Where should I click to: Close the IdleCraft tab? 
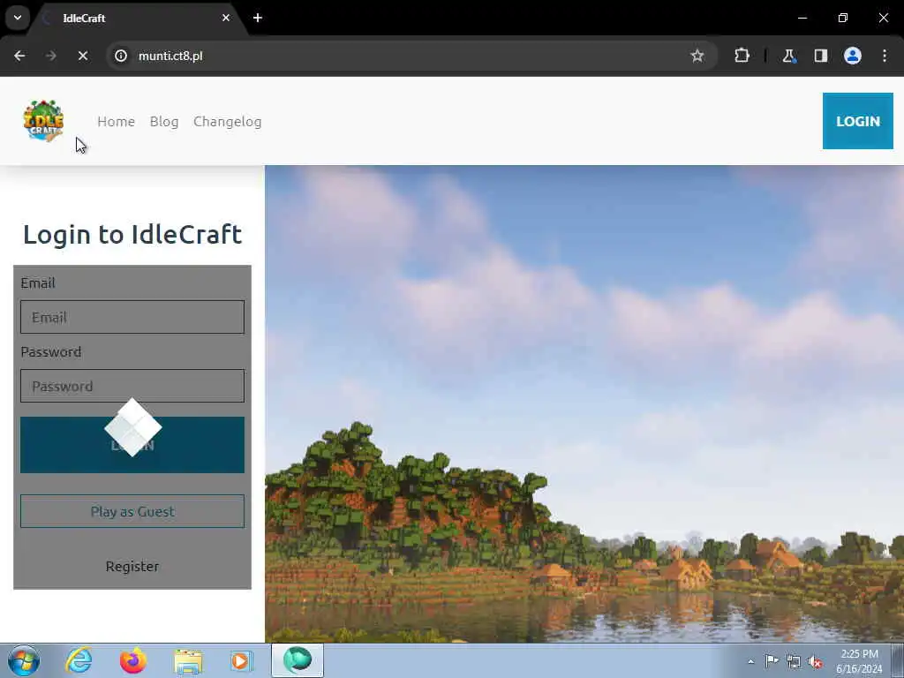tap(226, 18)
